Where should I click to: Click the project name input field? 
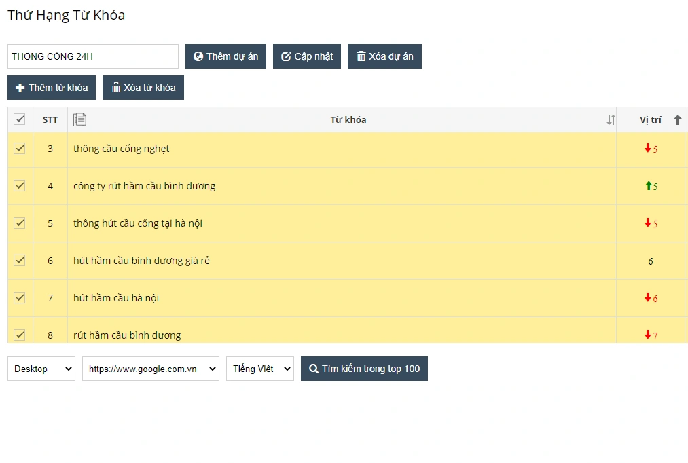(93, 56)
